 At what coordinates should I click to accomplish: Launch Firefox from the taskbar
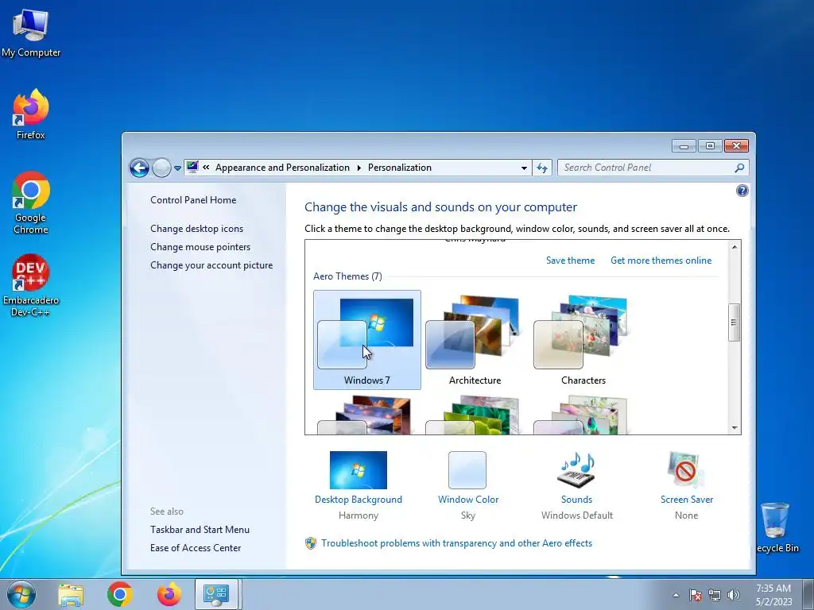click(169, 594)
